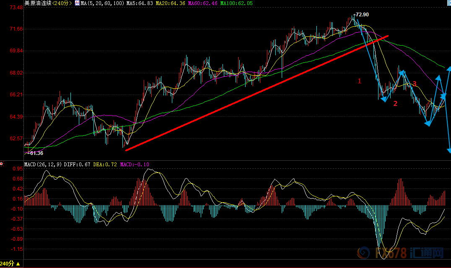
Task: Click the red number 1 wave annotation
Action: point(359,81)
